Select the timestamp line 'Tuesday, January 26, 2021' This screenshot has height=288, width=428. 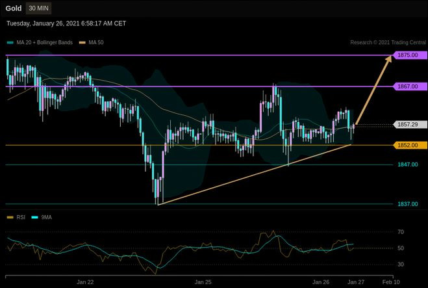click(x=66, y=23)
